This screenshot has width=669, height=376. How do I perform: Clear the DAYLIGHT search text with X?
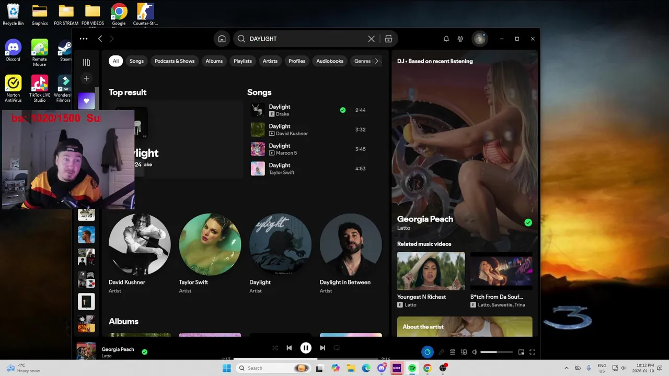371,39
